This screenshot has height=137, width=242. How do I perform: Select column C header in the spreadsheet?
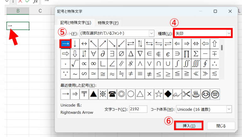[x=40, y=11]
